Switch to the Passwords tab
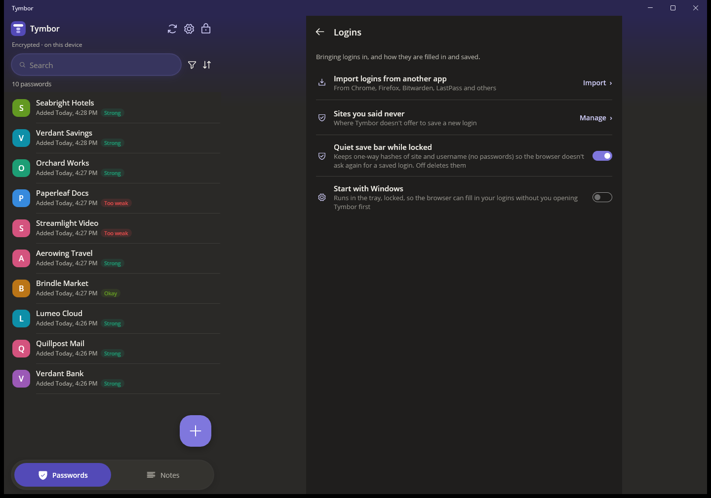This screenshot has height=498, width=711. click(x=63, y=475)
